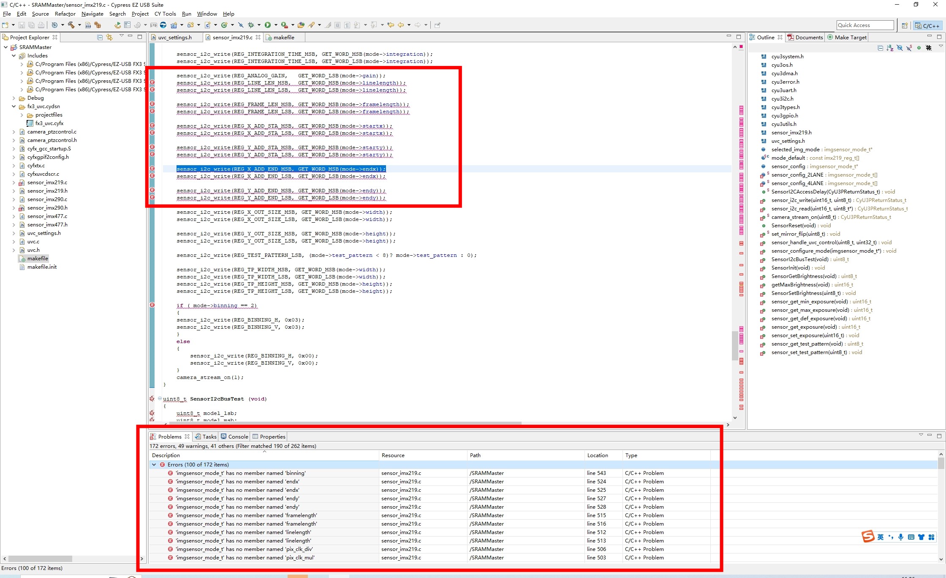
Task: Open the CY Tools menu
Action: (x=165, y=14)
